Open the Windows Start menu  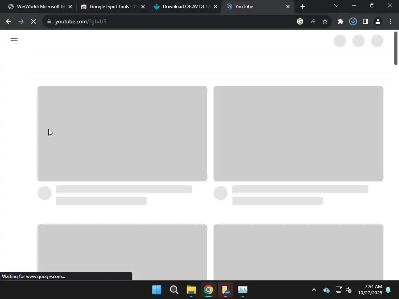coord(157,290)
